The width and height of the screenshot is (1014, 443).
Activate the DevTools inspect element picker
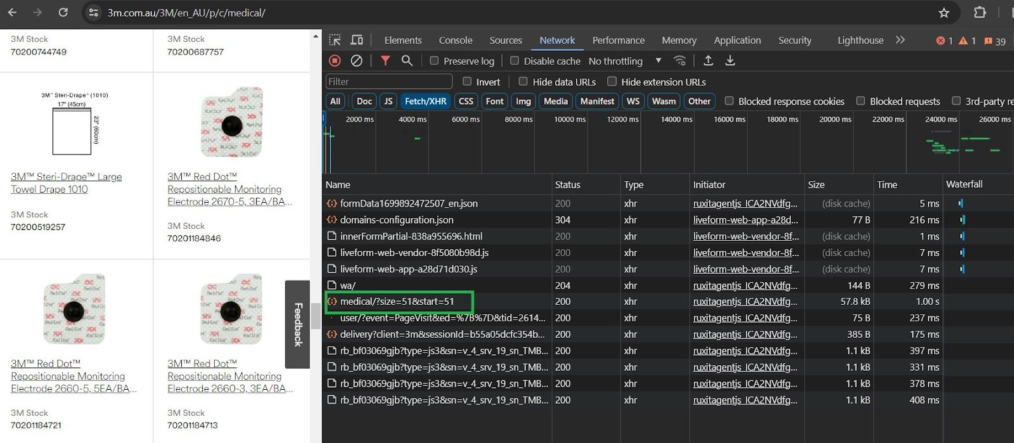[335, 40]
